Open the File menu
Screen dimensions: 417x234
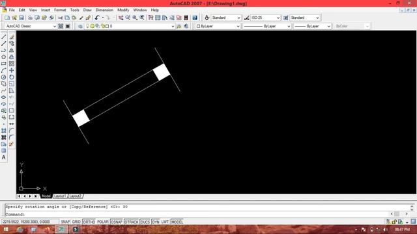[x=12, y=10]
